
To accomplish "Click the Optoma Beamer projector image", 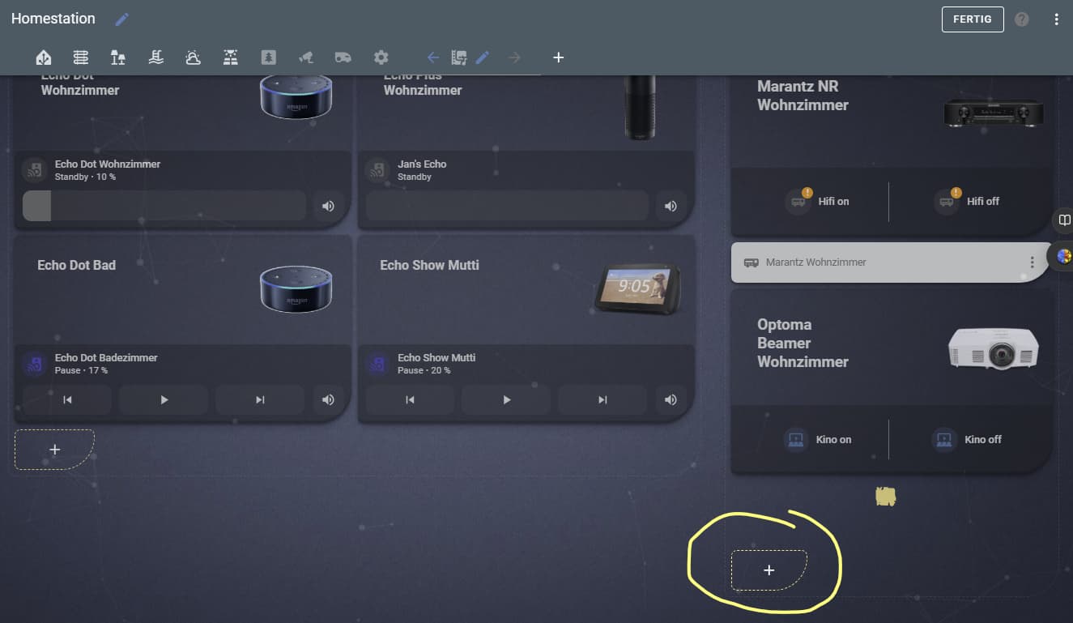I will pyautogui.click(x=994, y=349).
